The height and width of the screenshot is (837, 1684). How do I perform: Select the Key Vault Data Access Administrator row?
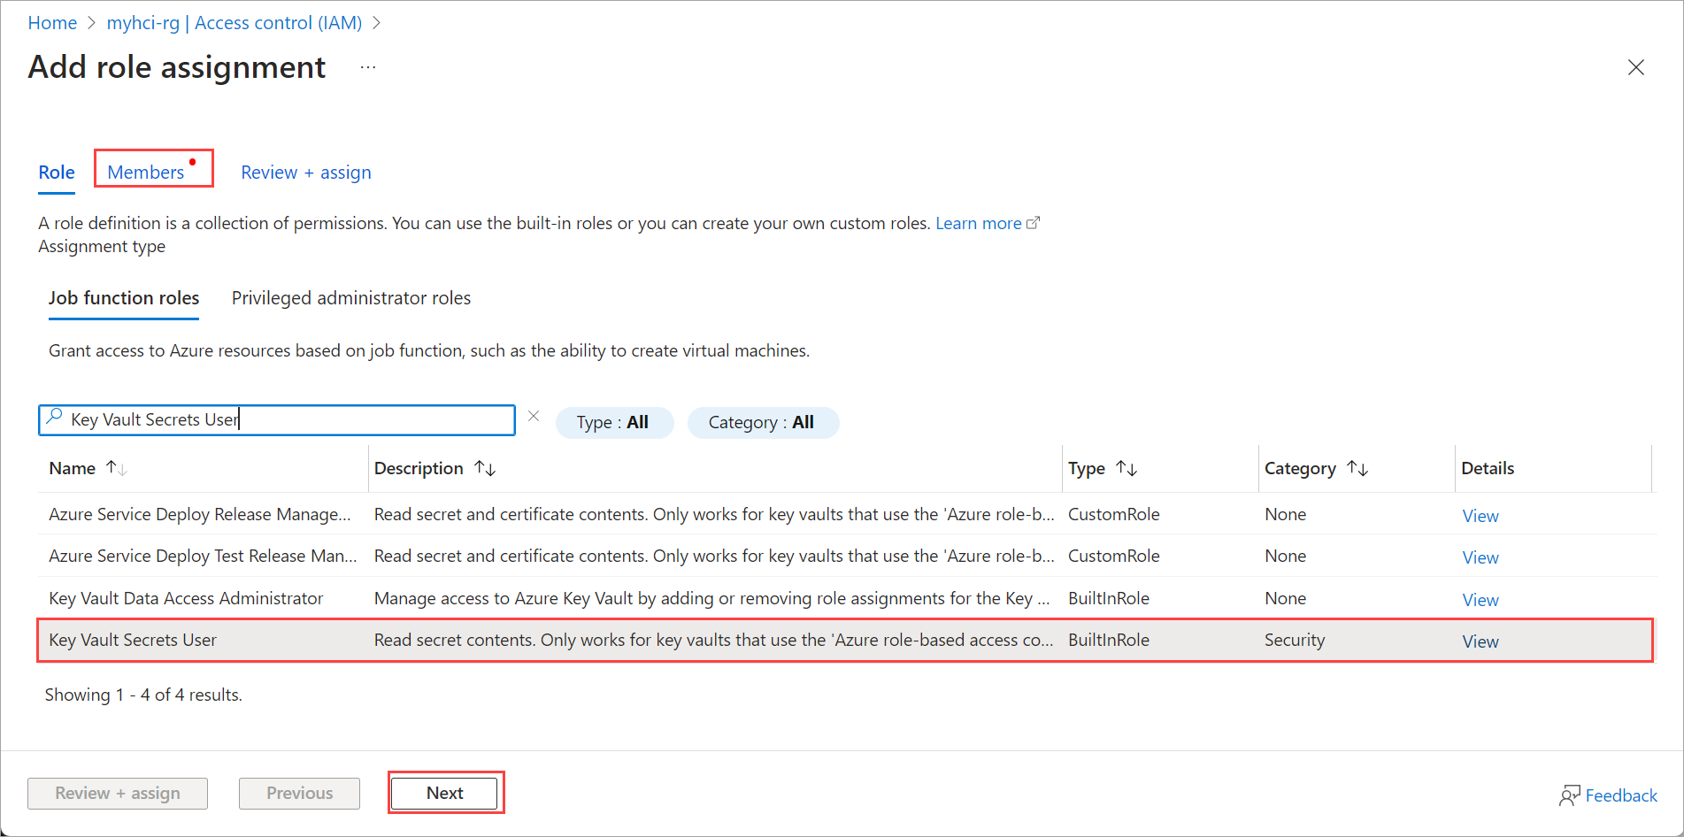click(x=845, y=598)
